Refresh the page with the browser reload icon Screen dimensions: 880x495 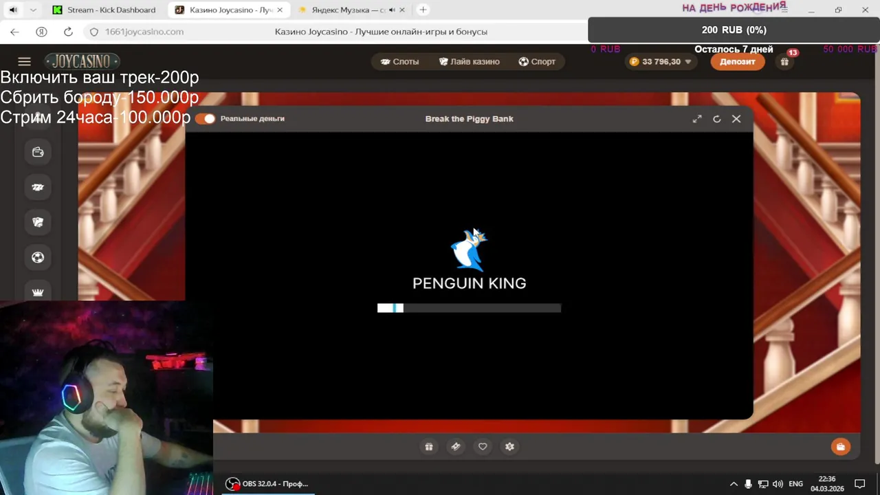click(68, 32)
